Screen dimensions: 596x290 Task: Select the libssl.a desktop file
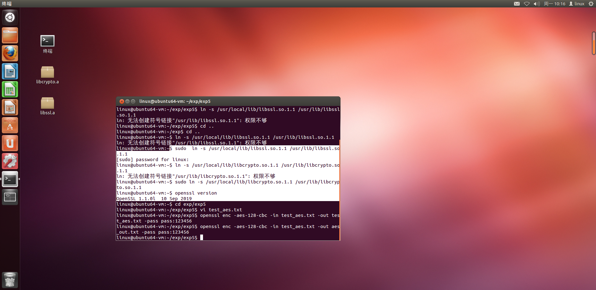tap(47, 106)
